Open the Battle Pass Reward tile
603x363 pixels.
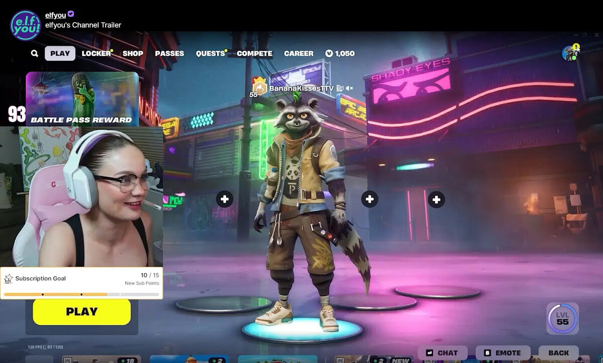(82, 99)
